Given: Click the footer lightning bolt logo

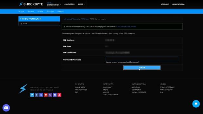Looking at the screenshot, I should (x=23, y=89).
